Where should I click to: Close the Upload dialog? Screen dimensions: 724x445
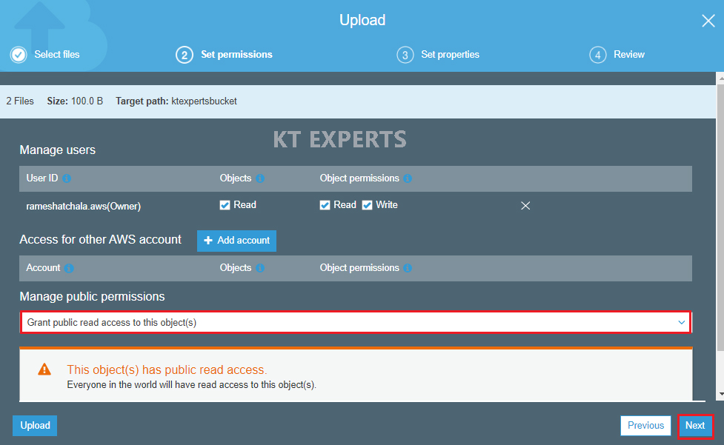click(x=708, y=21)
